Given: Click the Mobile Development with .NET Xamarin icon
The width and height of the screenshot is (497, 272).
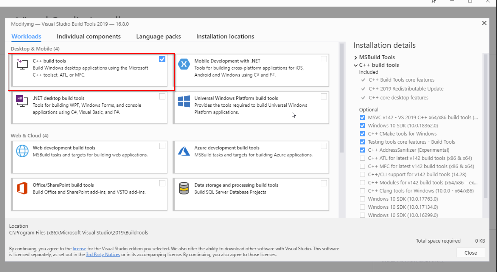Looking at the screenshot, I should coord(184,64).
